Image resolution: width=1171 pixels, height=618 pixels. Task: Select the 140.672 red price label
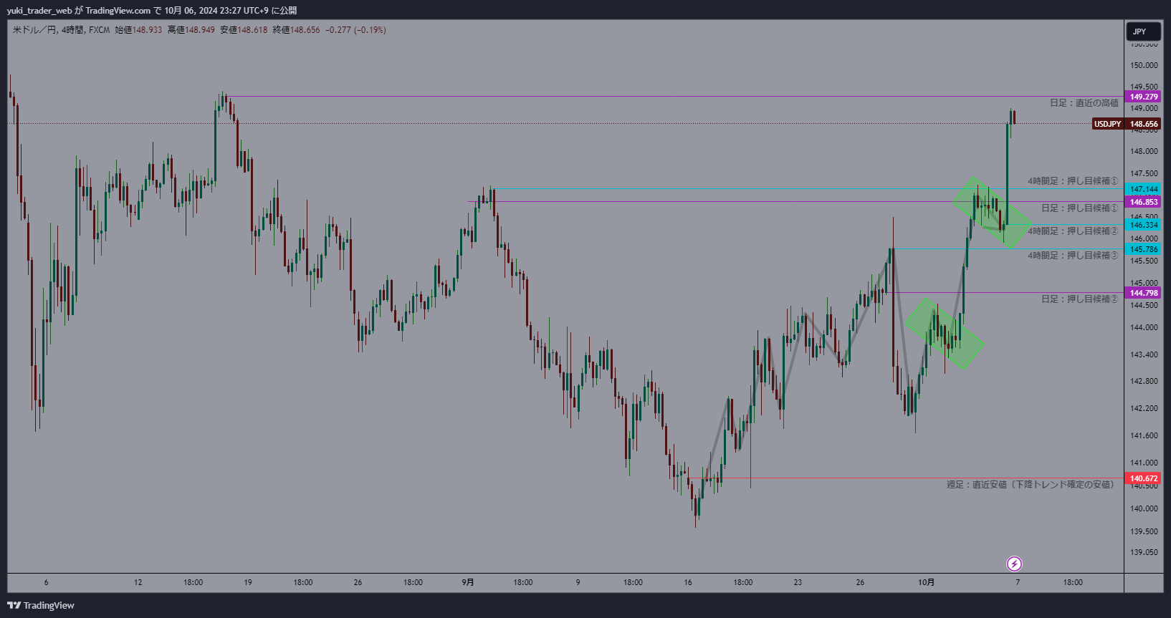point(1144,478)
